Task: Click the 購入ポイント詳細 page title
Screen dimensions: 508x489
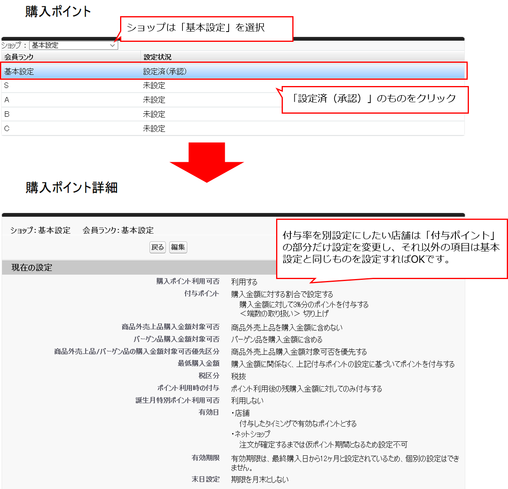Action: tap(72, 187)
